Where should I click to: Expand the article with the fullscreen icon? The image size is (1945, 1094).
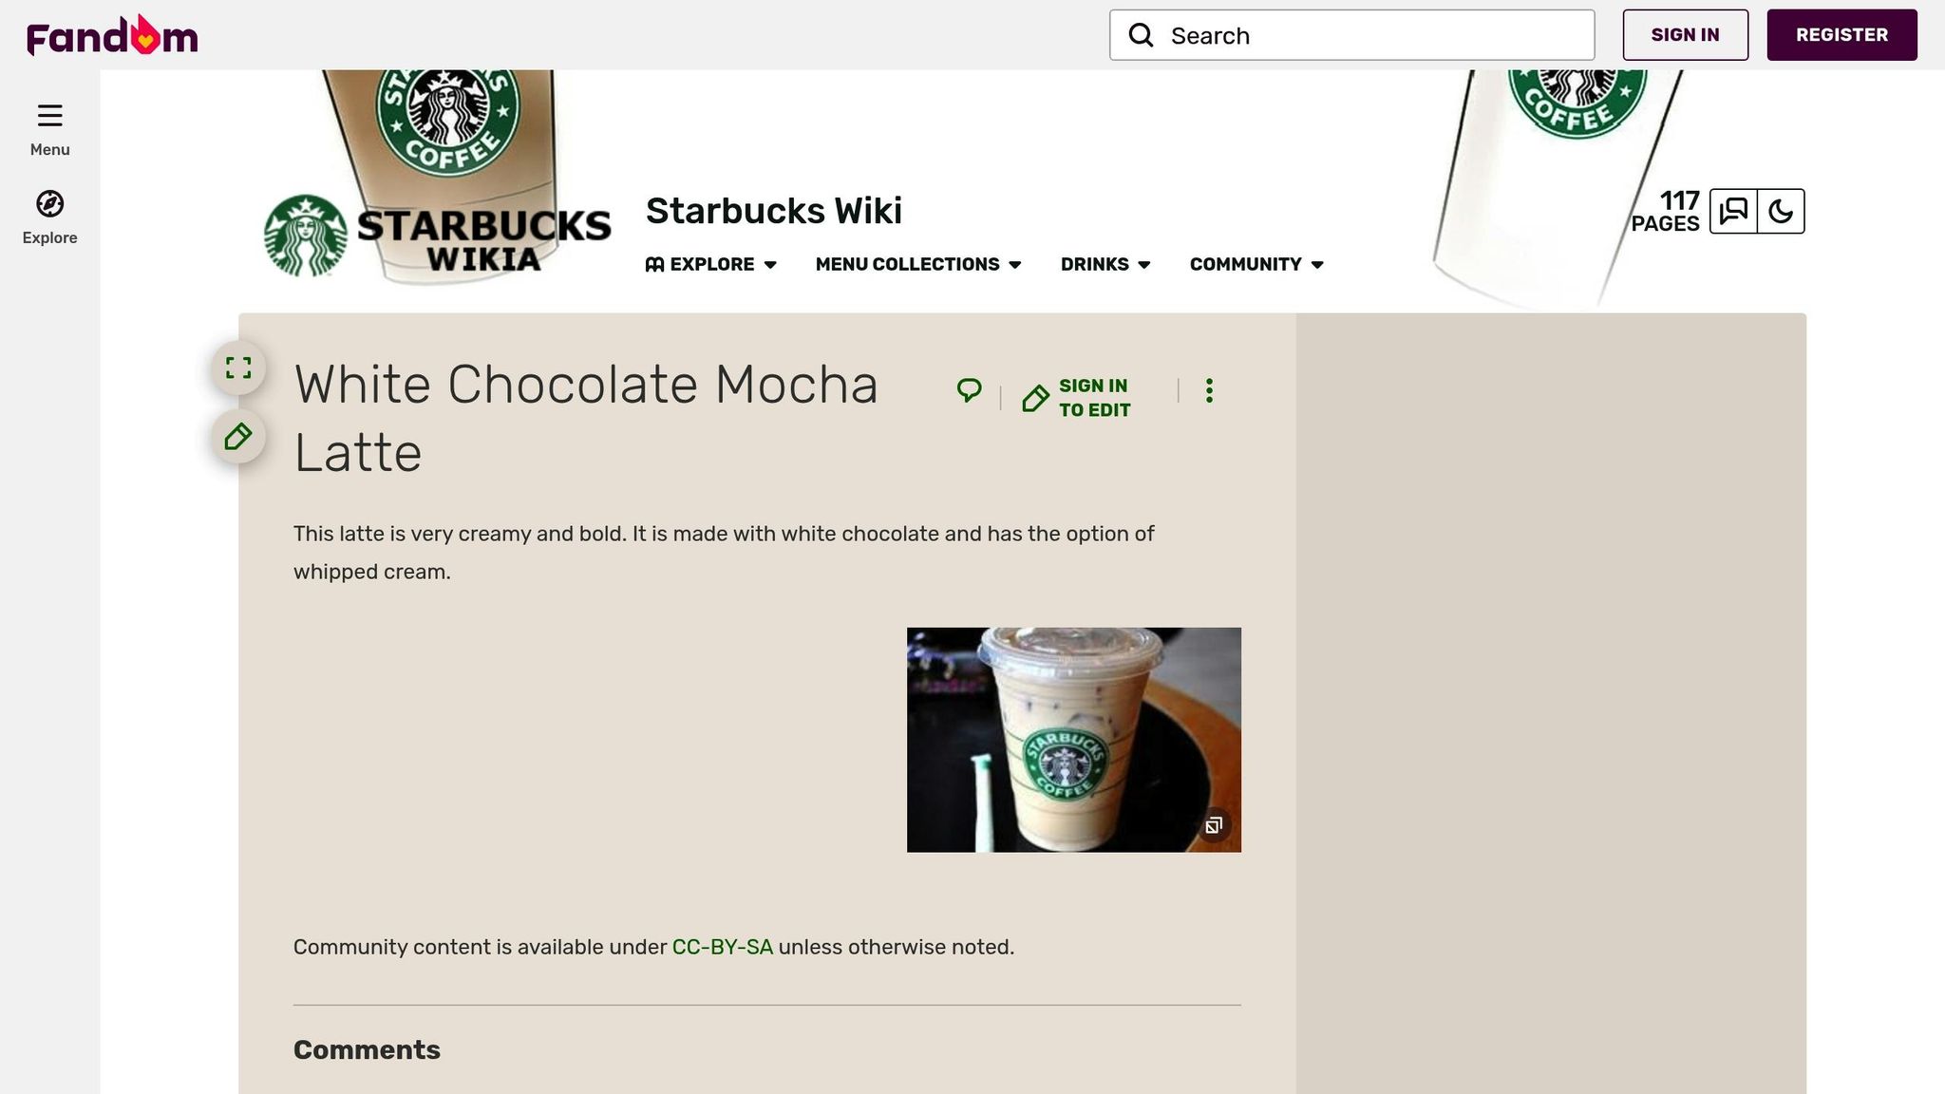click(239, 368)
